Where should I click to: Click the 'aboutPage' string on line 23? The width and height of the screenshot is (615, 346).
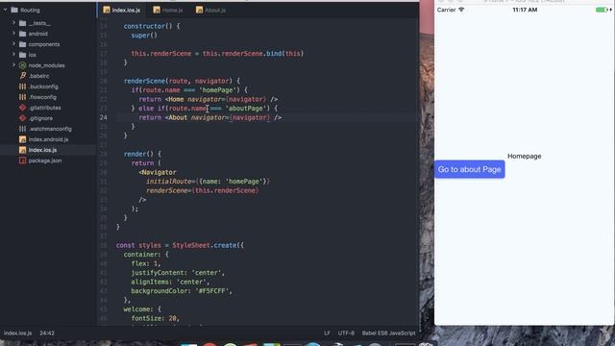pyautogui.click(x=246, y=109)
